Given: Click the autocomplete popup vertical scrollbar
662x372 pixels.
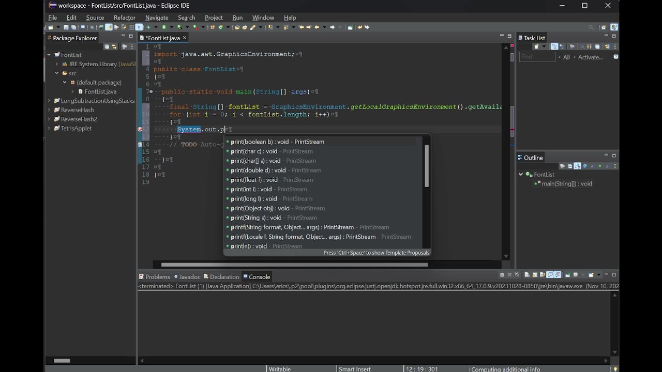Looking at the screenshot, I should pos(427,166).
